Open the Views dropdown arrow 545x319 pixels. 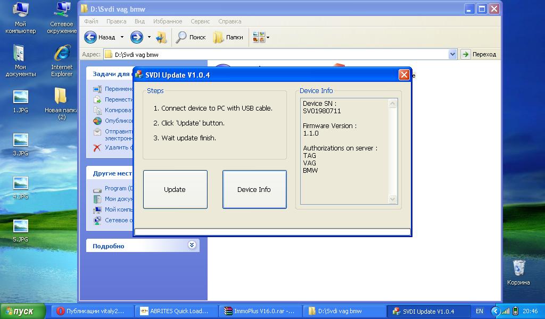(268, 37)
